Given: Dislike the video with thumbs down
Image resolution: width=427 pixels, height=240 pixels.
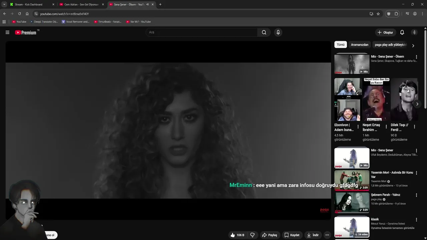Looking at the screenshot, I should click(253, 235).
